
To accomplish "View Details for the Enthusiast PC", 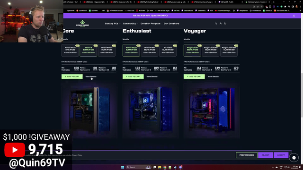I will (152, 76).
